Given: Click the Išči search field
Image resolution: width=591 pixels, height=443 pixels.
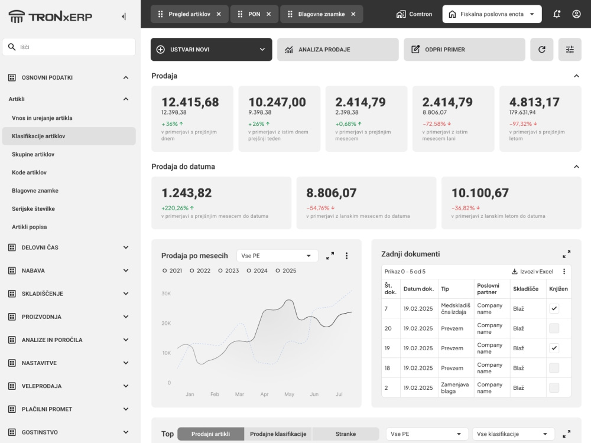Looking at the screenshot, I should tap(69, 47).
